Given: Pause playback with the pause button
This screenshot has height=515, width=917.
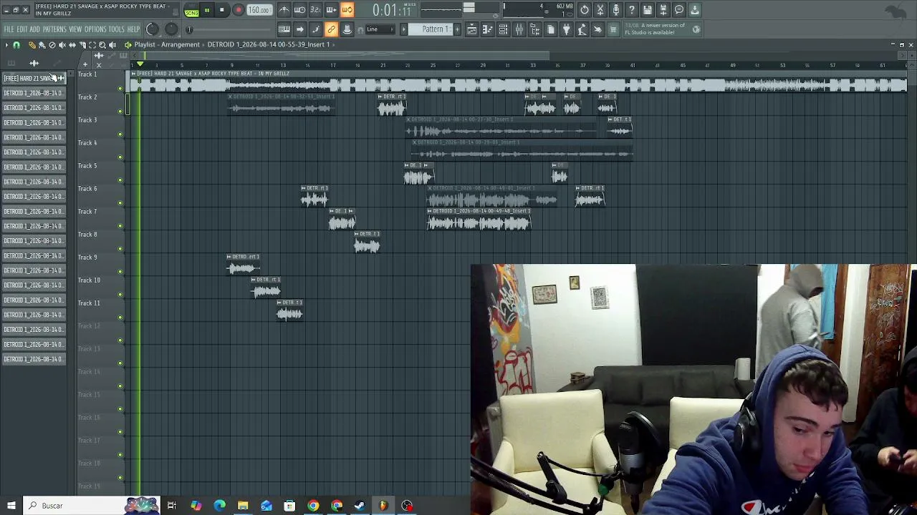Looking at the screenshot, I should click(x=206, y=10).
